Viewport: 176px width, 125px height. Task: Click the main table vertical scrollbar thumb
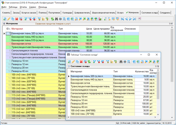coord(172,55)
